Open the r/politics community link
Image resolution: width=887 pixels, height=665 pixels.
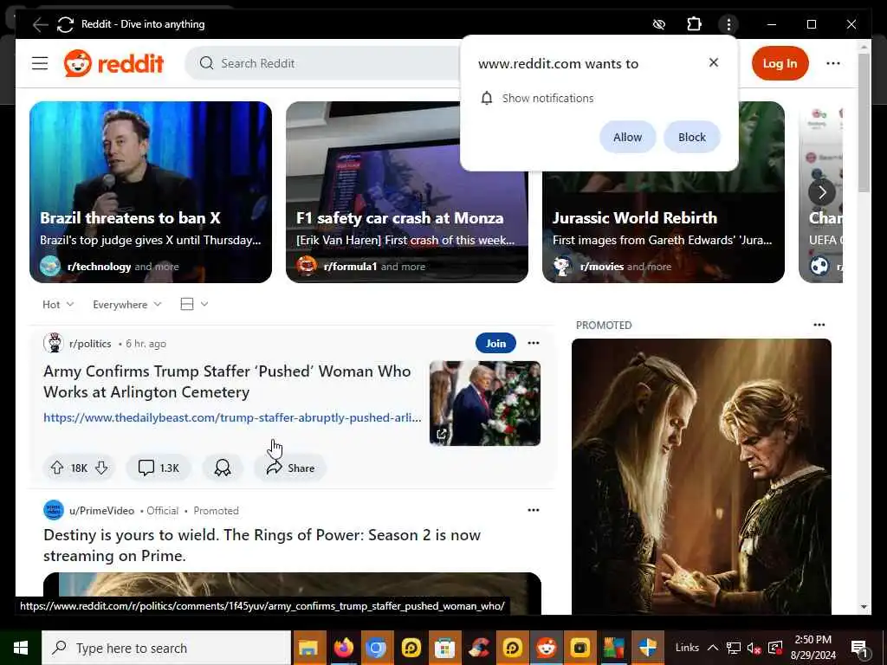pyautogui.click(x=90, y=343)
